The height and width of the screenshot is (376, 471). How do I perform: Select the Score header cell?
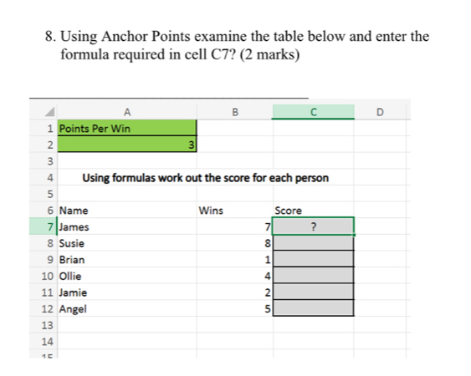coord(313,210)
